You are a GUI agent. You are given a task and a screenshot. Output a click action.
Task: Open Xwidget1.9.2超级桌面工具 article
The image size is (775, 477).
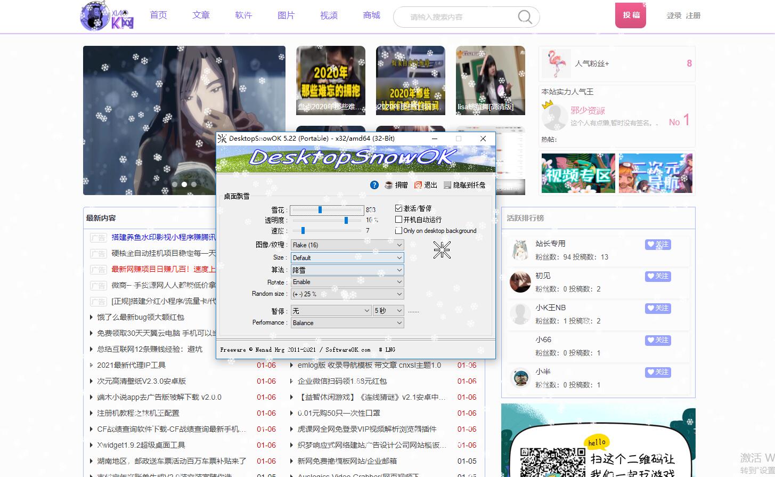point(141,445)
